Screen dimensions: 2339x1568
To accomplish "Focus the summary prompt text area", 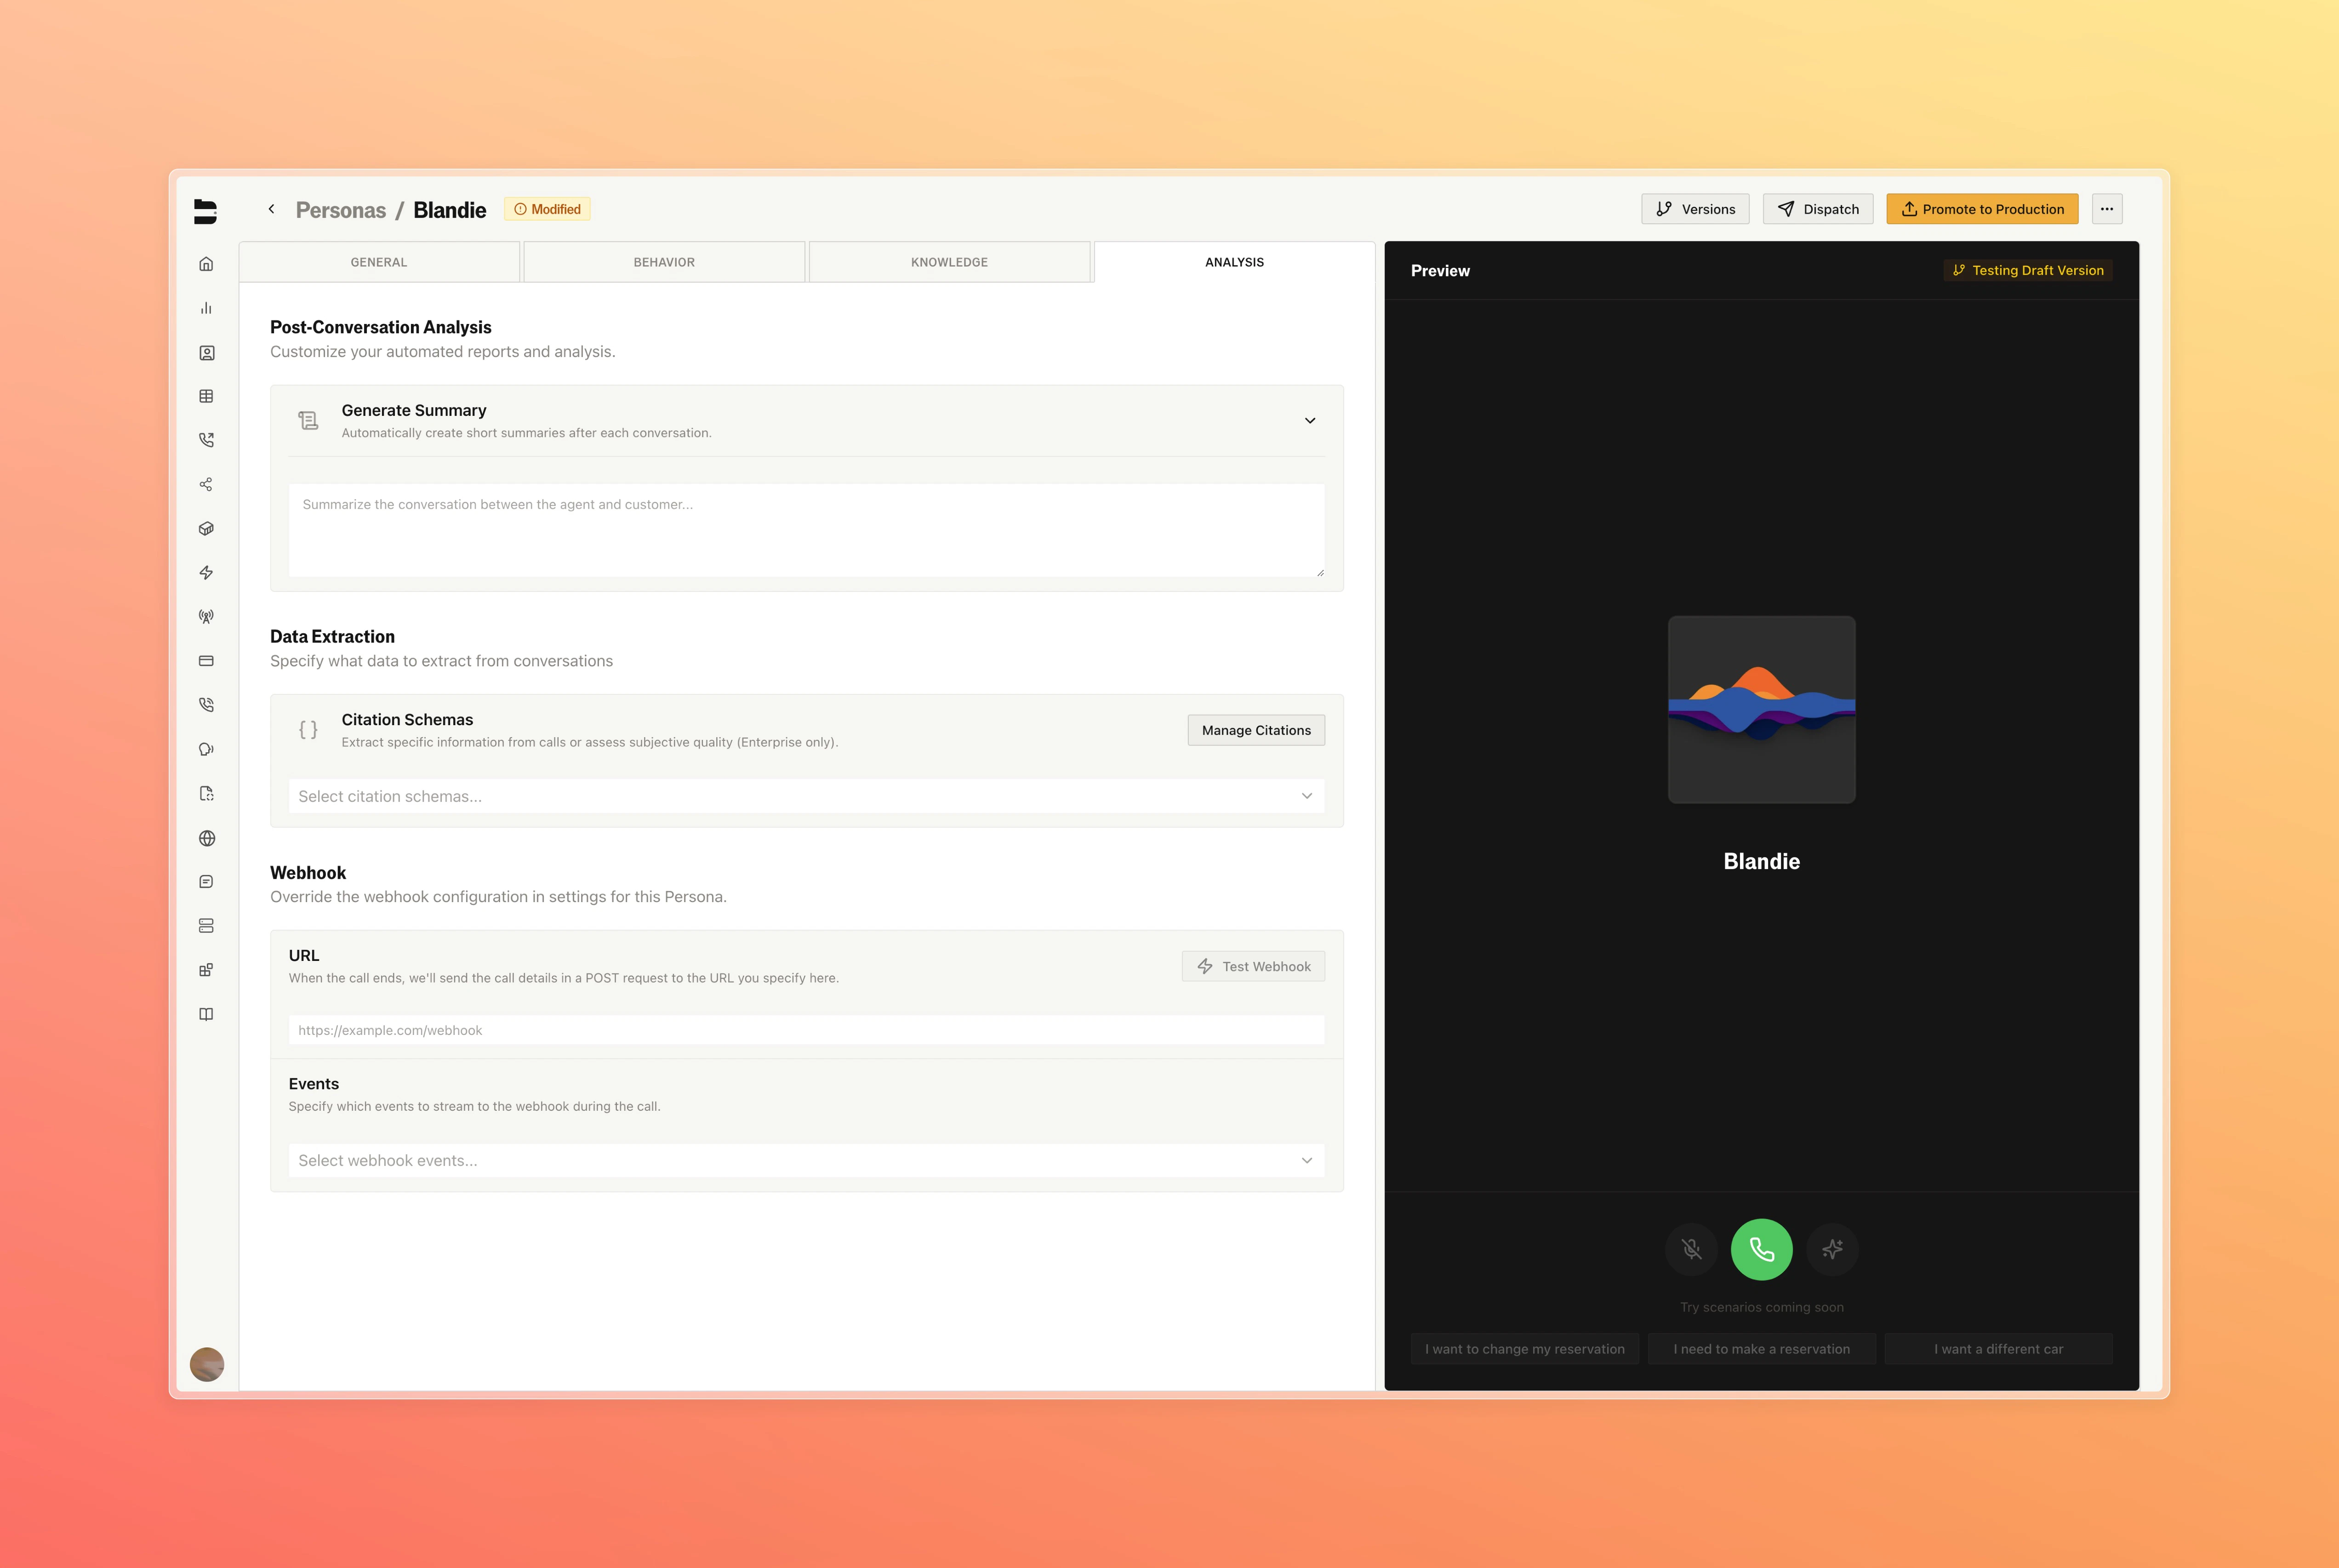I will (806, 530).
